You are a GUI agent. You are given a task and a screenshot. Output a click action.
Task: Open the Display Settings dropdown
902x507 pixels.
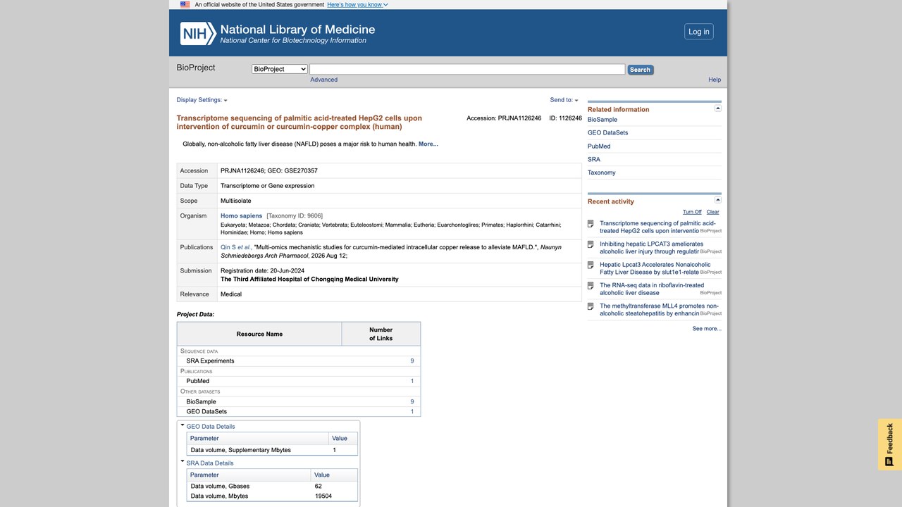click(x=202, y=100)
